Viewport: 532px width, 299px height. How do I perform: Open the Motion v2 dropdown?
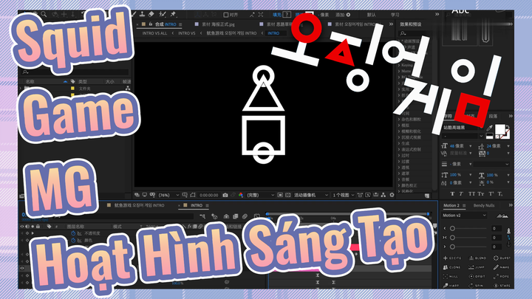click(x=464, y=216)
